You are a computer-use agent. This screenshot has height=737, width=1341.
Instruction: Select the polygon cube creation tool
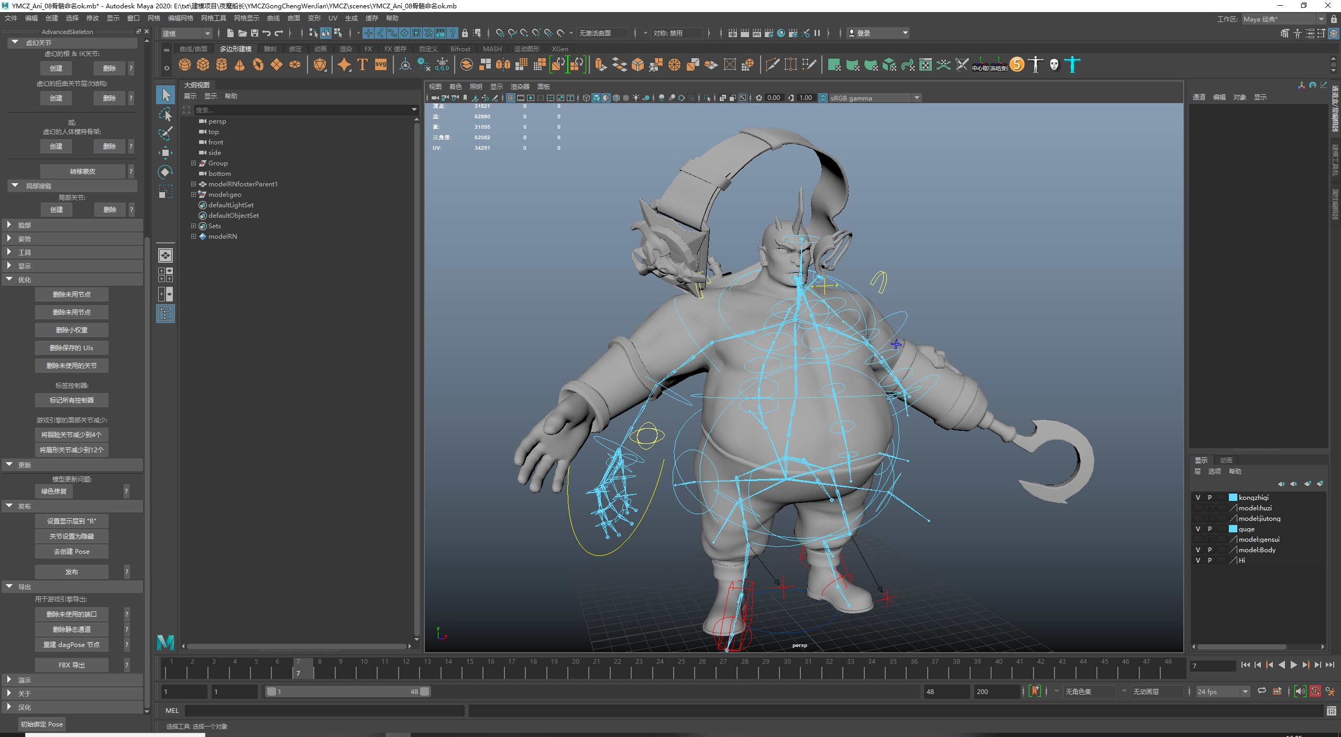(203, 64)
